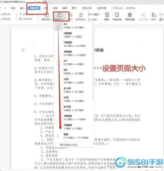
Task: Open the 会员专享 tab
Action: point(102,8)
